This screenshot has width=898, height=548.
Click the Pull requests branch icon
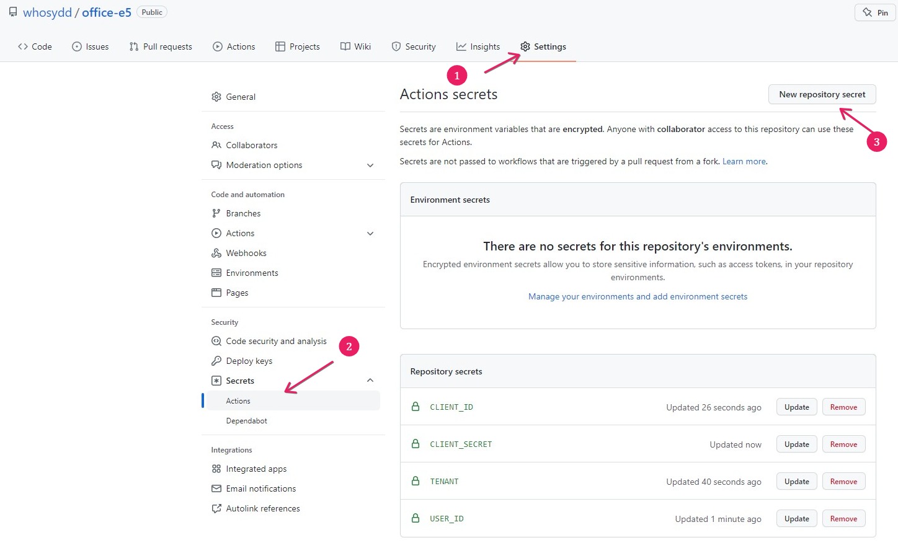(x=134, y=46)
